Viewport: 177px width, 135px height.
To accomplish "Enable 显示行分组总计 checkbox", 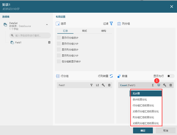I will (59, 38).
